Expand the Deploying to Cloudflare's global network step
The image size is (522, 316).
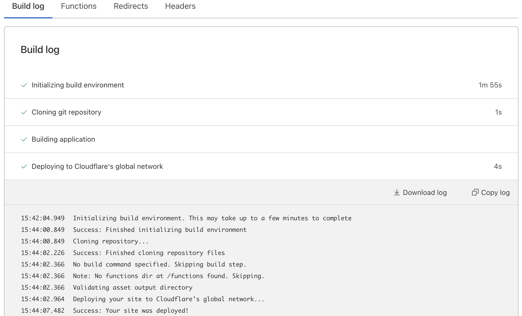click(x=97, y=166)
